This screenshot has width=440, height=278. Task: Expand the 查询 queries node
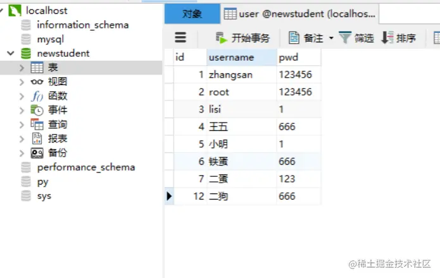(x=22, y=124)
